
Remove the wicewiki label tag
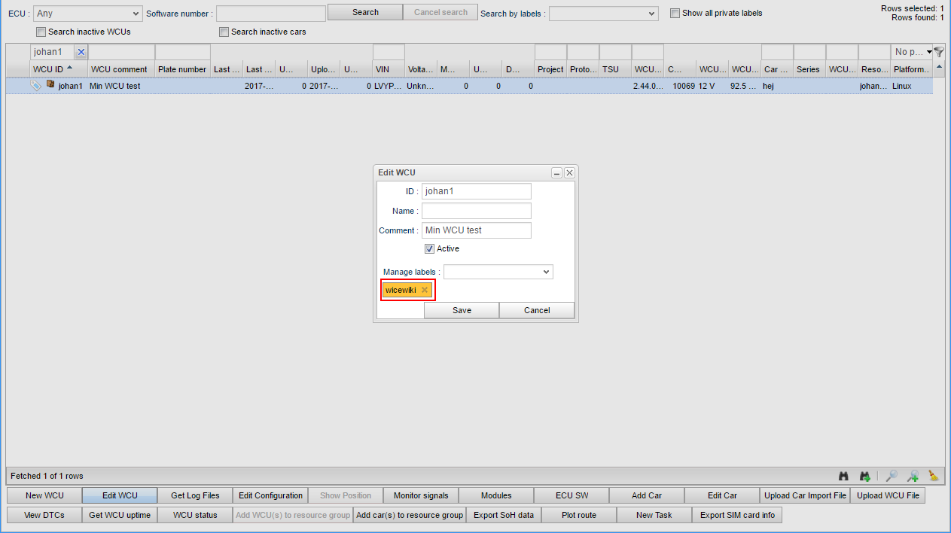[425, 290]
